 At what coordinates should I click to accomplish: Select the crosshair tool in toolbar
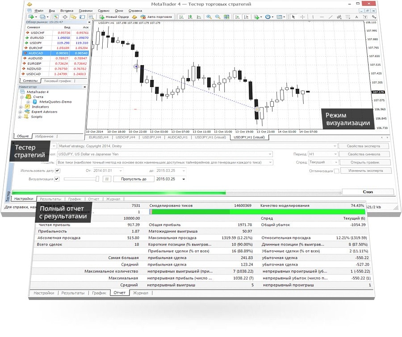tap(303, 17)
